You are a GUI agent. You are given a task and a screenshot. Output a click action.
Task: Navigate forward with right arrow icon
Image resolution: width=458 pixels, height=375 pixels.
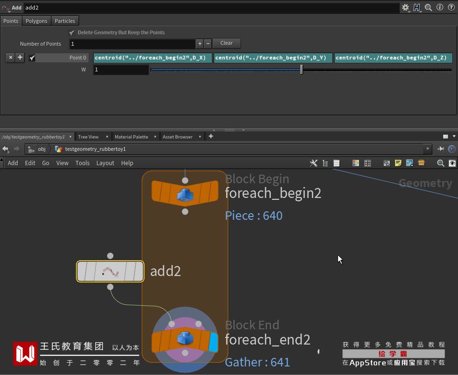tap(16, 149)
